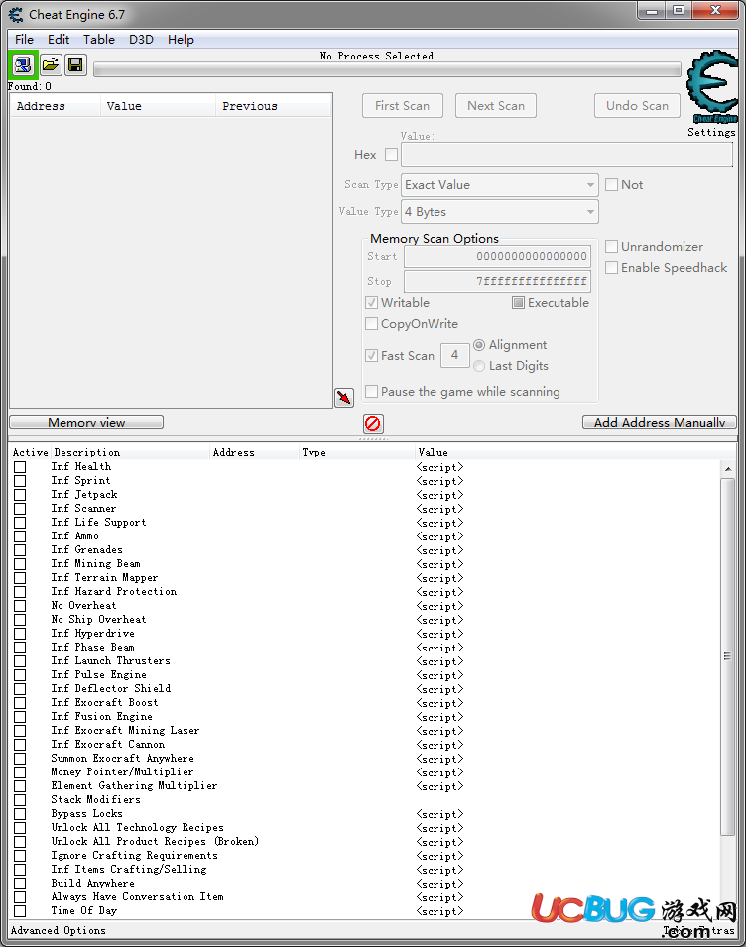This screenshot has width=746, height=947.
Task: Toggle the Writable checkbox
Action: coord(371,303)
